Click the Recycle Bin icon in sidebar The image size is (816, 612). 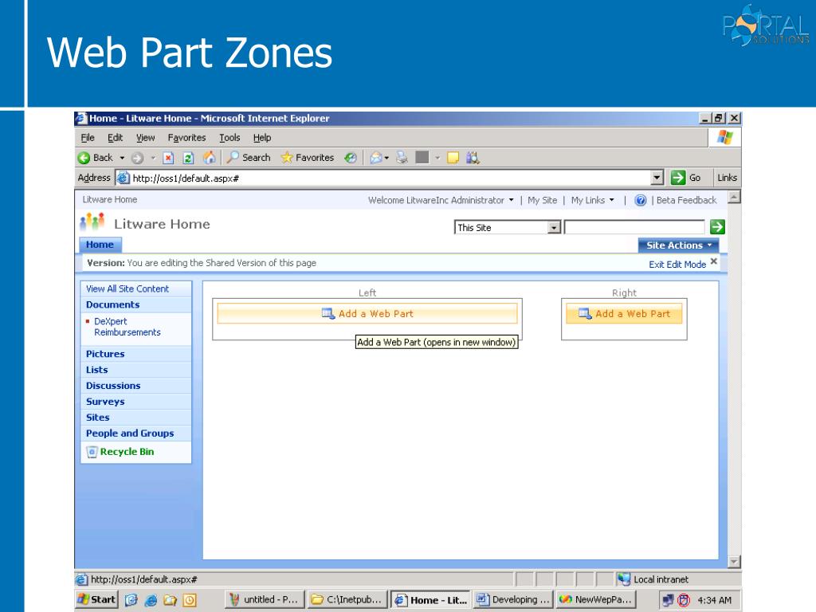92,452
